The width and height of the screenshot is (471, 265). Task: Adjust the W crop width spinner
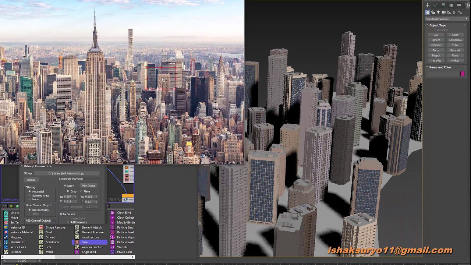click(96, 197)
